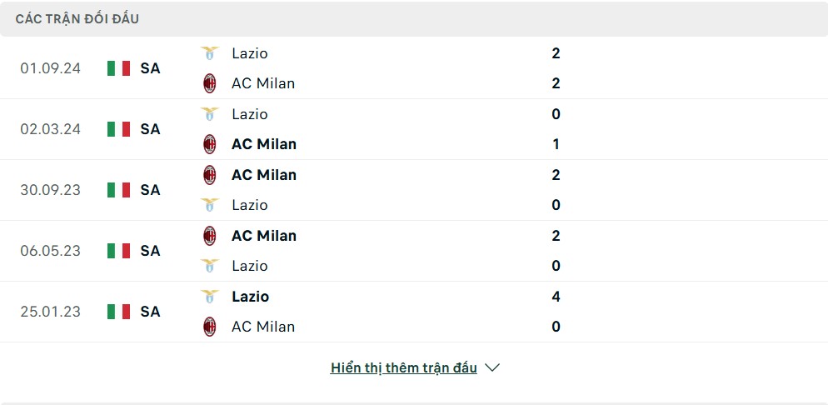This screenshot has height=405, width=828.
Task: Click the Italy flag beside the 02.03.24 match
Action: coord(119,129)
